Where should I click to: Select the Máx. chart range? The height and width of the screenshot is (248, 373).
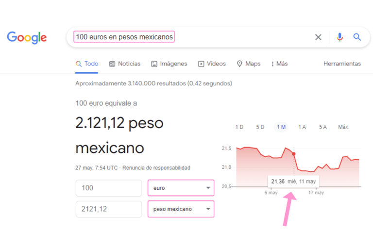(x=343, y=127)
